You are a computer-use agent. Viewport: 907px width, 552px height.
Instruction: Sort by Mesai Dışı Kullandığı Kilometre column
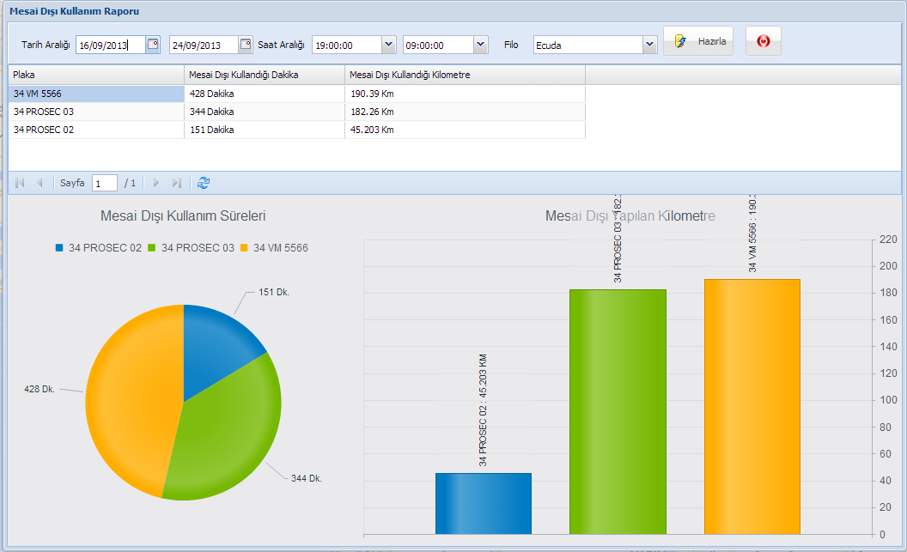(465, 75)
